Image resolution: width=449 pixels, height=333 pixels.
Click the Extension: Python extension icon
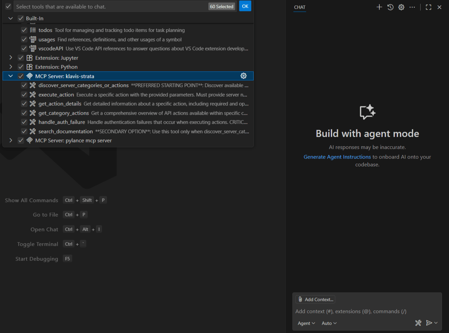point(29,67)
